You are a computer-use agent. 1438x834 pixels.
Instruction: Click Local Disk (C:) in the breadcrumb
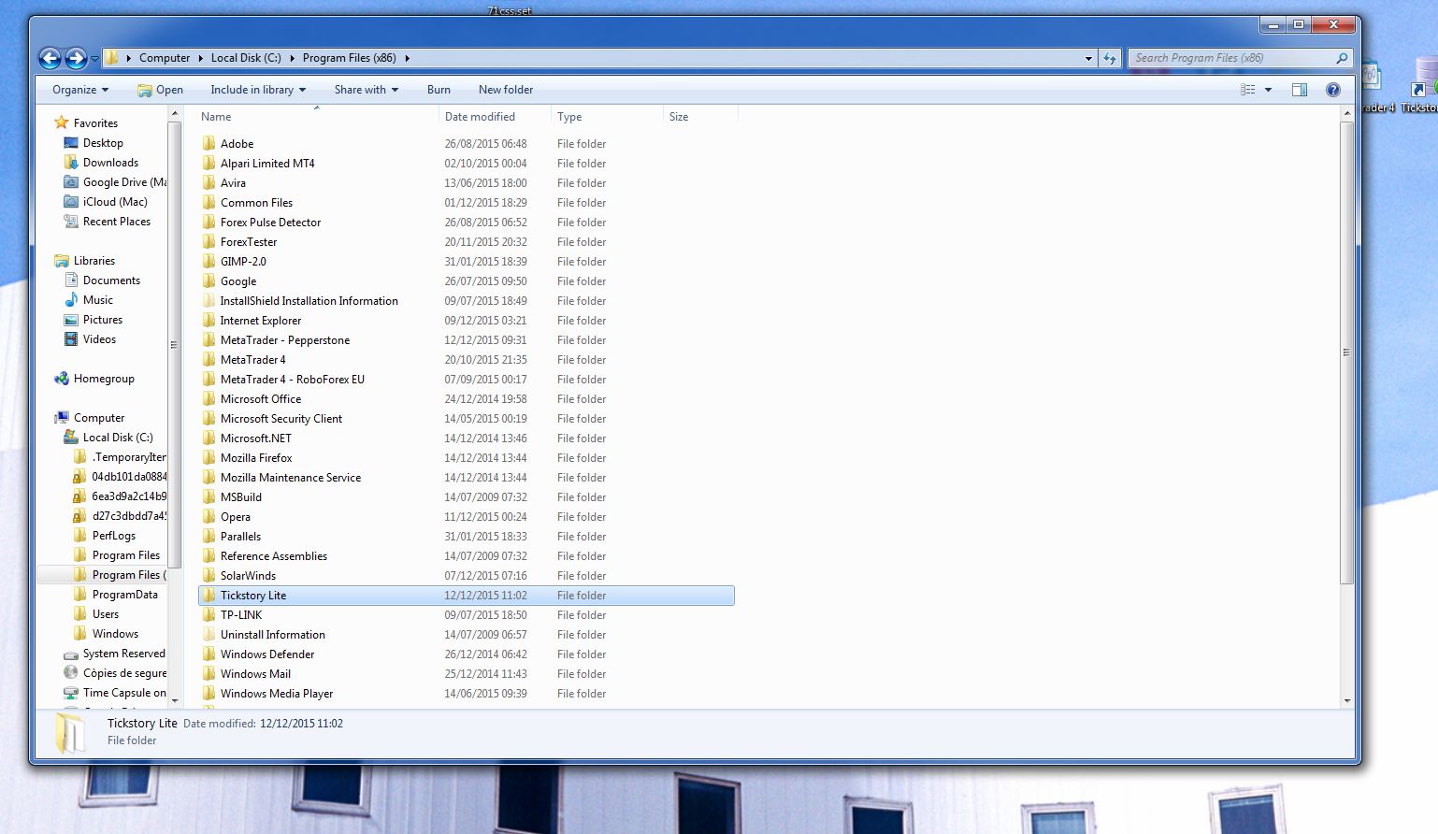coord(246,58)
